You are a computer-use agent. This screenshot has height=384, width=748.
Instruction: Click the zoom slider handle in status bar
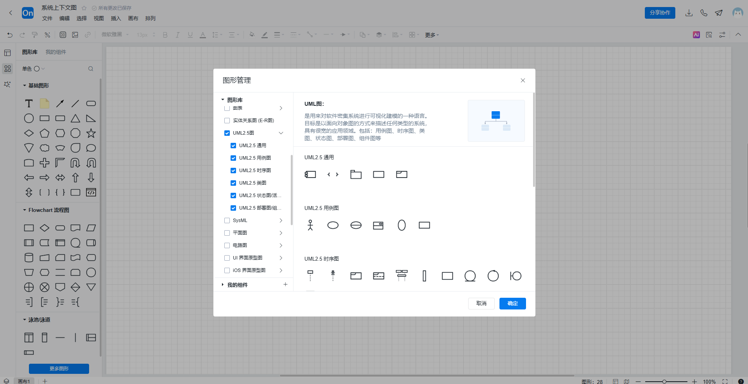coord(664,381)
